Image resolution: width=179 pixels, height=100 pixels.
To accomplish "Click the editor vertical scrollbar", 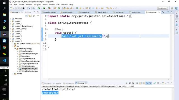I will [x=171, y=46].
